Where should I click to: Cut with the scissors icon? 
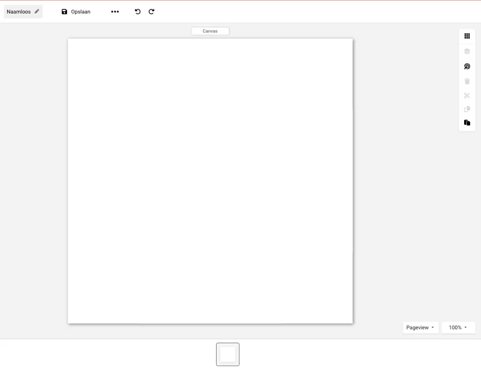467,95
